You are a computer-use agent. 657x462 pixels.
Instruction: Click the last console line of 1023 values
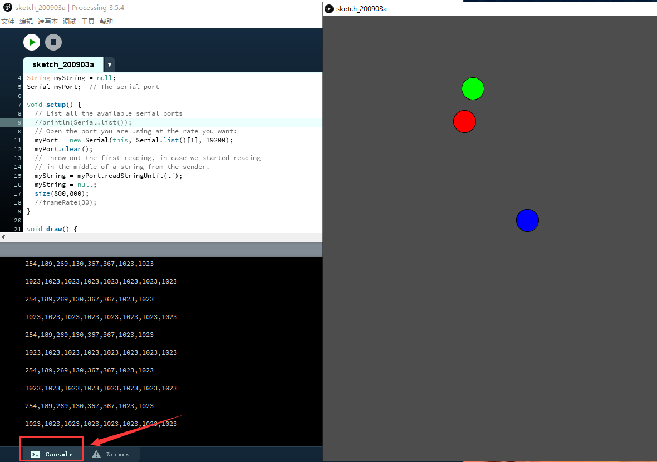[x=101, y=424]
